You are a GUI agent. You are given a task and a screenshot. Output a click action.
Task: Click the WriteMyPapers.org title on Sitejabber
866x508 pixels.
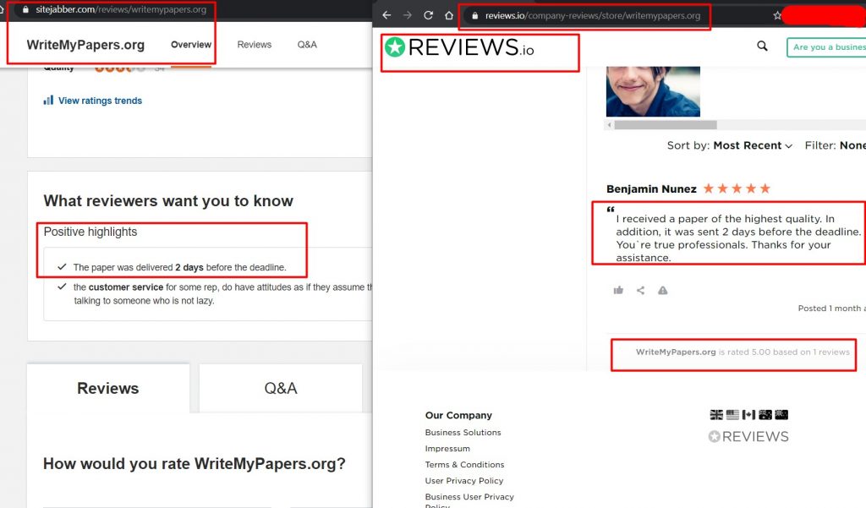click(x=85, y=45)
